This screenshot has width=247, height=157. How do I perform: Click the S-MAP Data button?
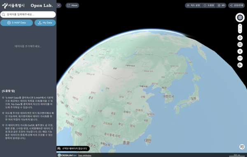tap(16, 23)
